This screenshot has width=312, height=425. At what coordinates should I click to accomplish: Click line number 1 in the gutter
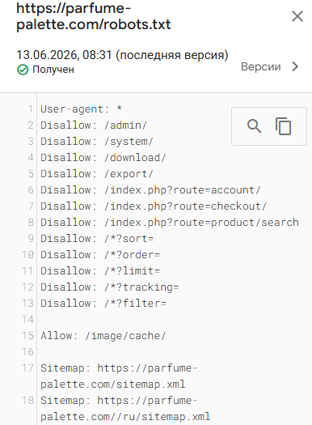[31, 109]
